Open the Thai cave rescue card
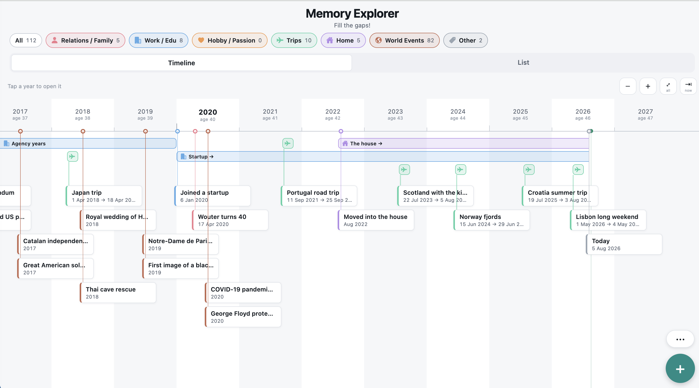 118,293
